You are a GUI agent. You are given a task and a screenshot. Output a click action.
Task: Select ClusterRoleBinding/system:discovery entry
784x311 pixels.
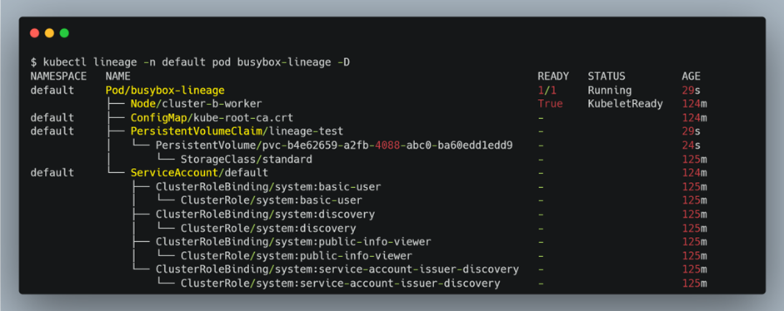(265, 215)
